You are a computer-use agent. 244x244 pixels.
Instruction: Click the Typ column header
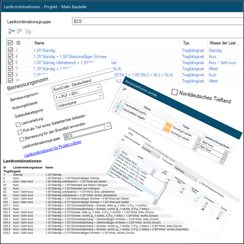click(x=186, y=43)
